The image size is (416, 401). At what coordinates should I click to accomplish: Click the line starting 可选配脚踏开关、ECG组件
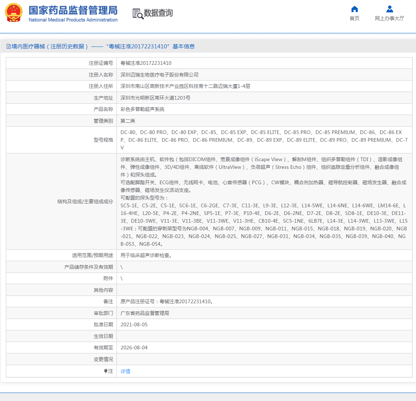(264, 182)
